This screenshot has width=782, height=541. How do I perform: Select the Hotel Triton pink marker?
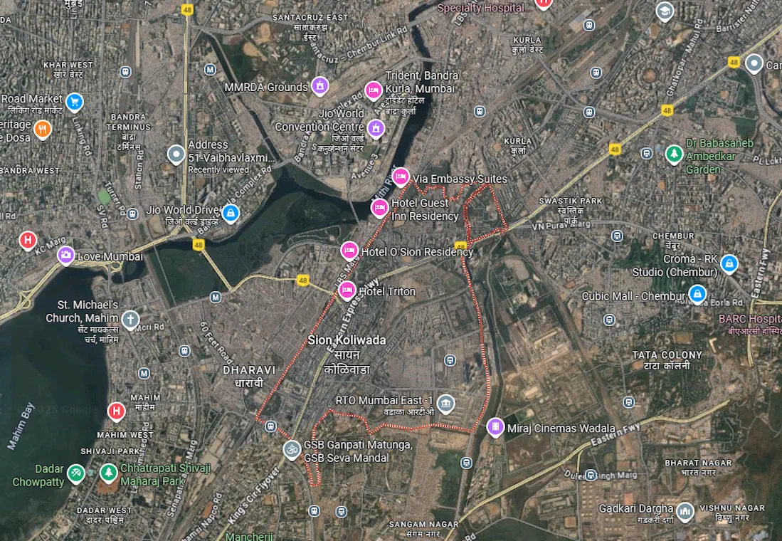point(347,290)
